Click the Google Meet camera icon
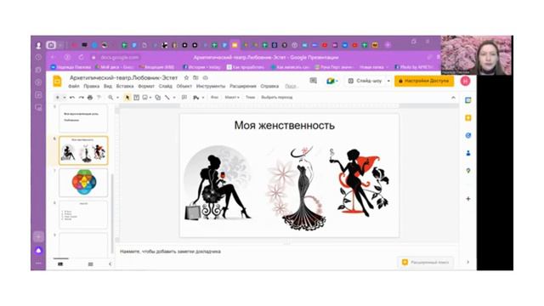 tap(331, 81)
